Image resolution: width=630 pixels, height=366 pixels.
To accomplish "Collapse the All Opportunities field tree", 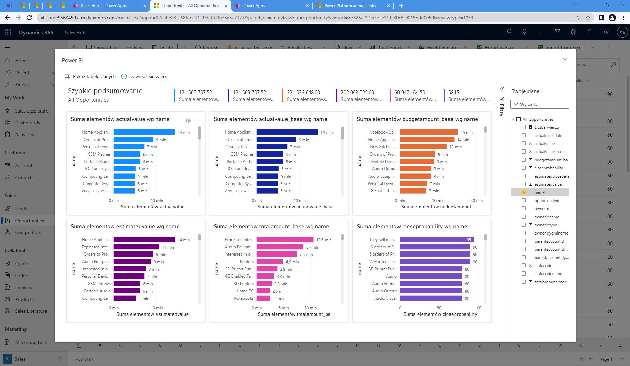I will coord(513,119).
